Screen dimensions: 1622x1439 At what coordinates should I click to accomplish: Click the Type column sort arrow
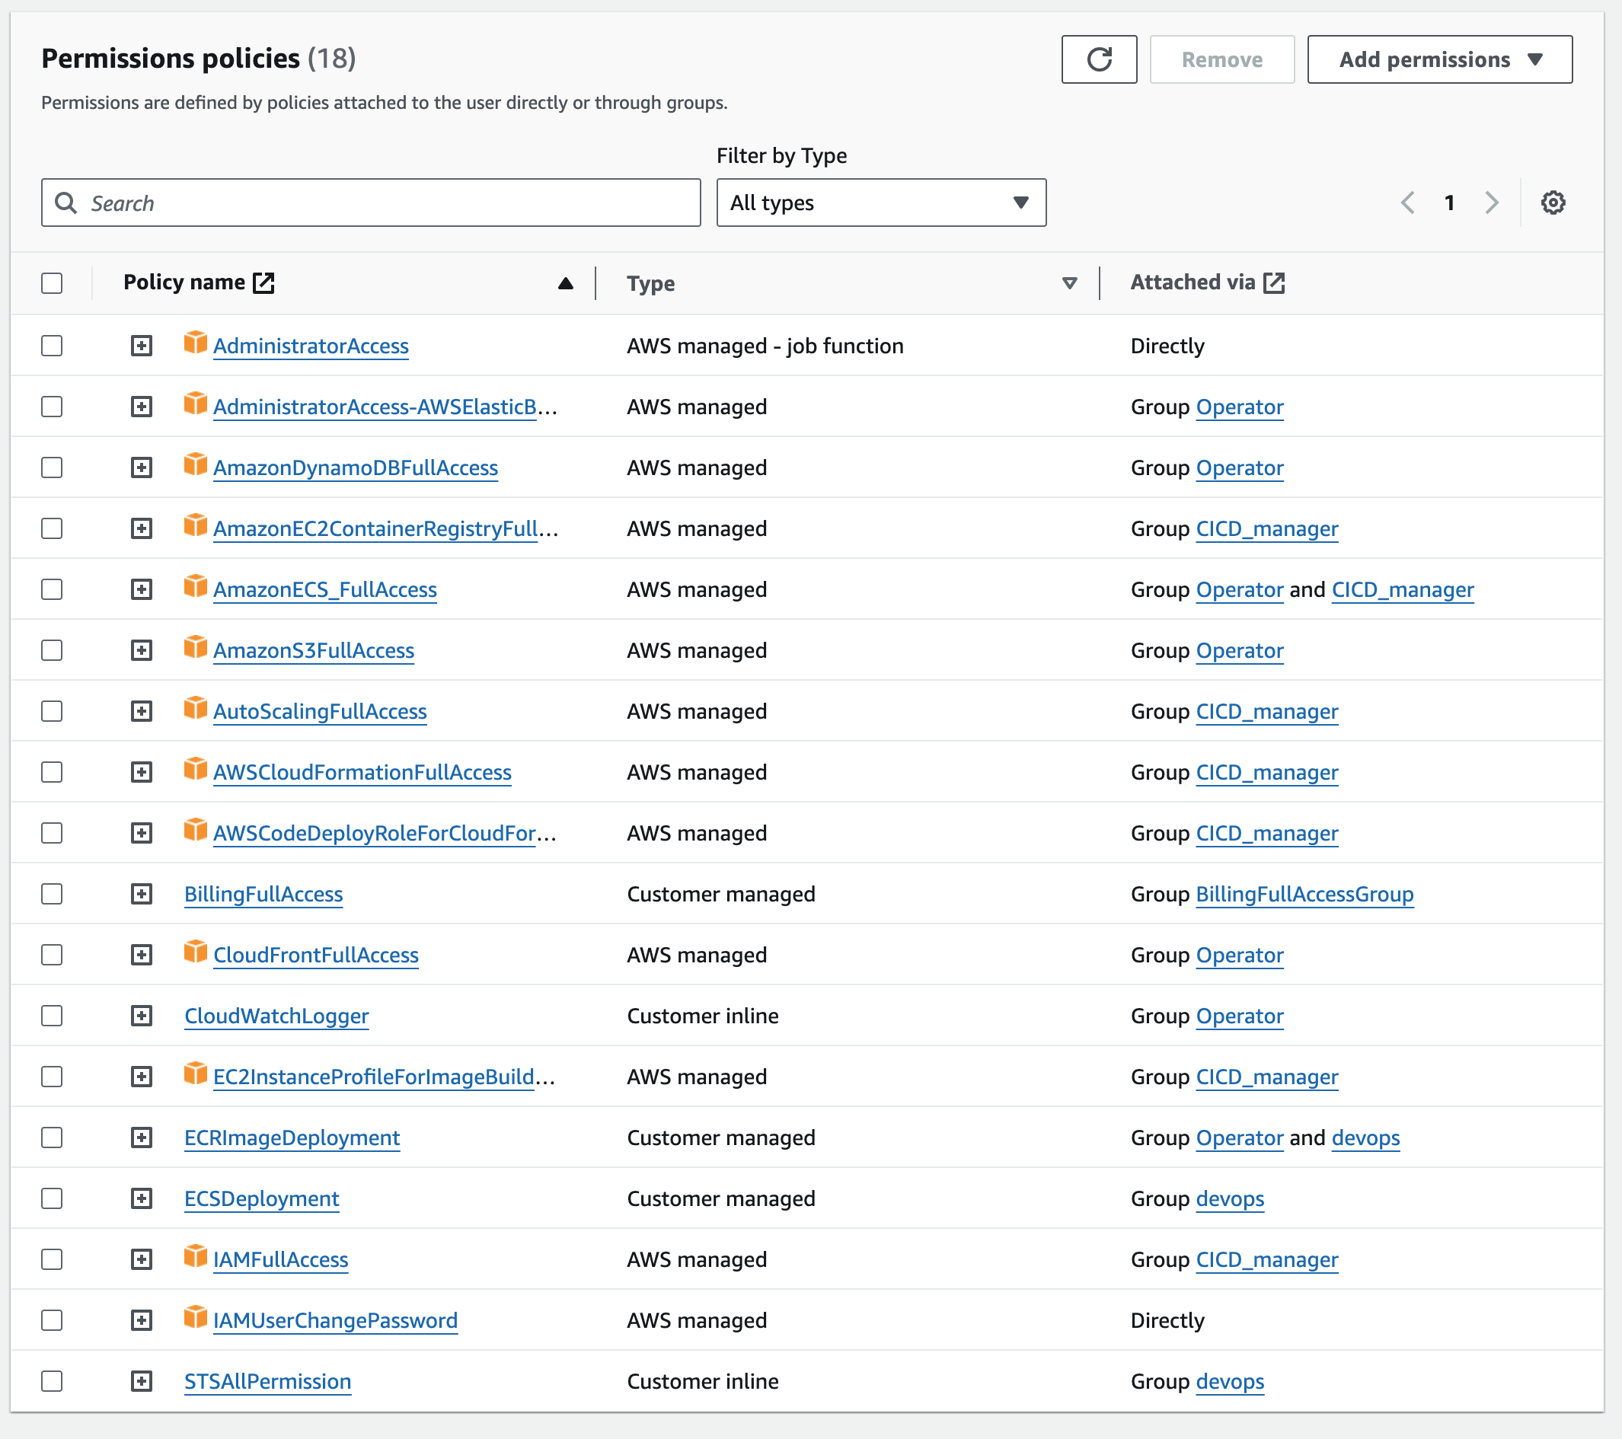pos(1069,283)
